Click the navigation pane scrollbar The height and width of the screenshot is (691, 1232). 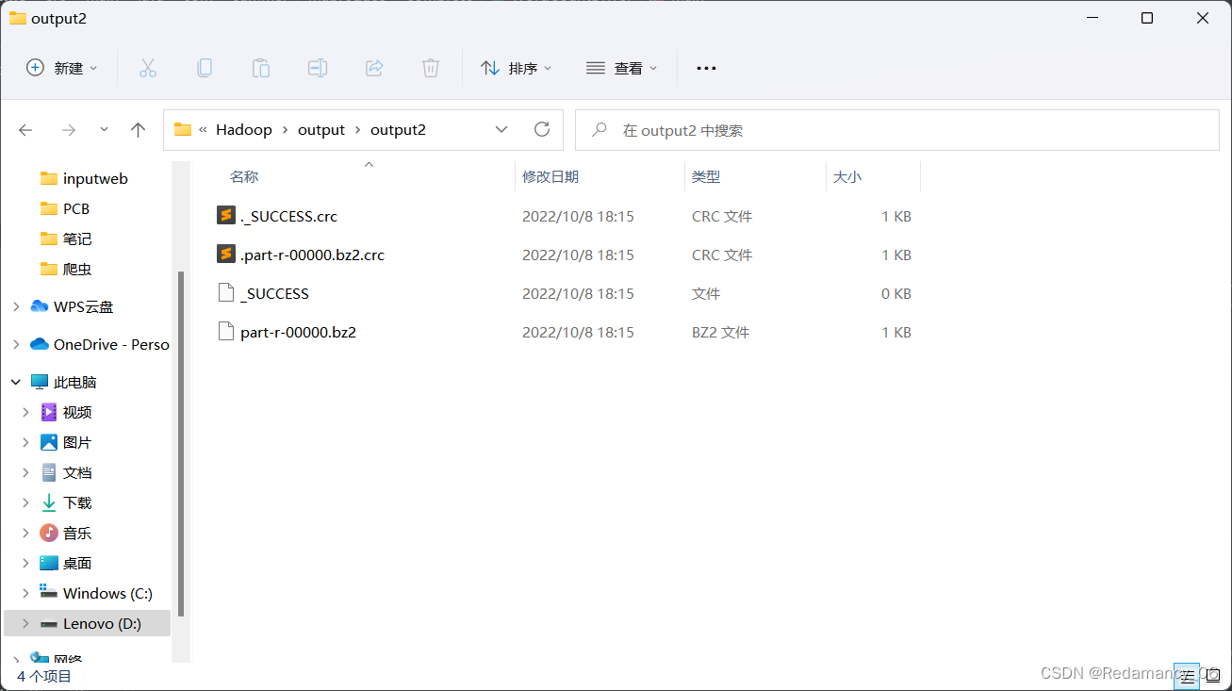pos(180,443)
